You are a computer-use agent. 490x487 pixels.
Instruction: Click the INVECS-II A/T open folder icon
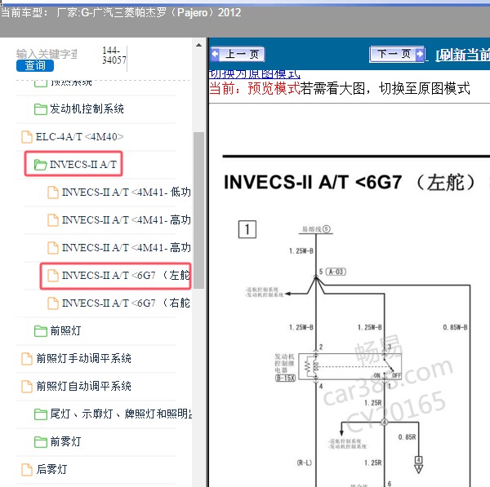pyautogui.click(x=40, y=165)
